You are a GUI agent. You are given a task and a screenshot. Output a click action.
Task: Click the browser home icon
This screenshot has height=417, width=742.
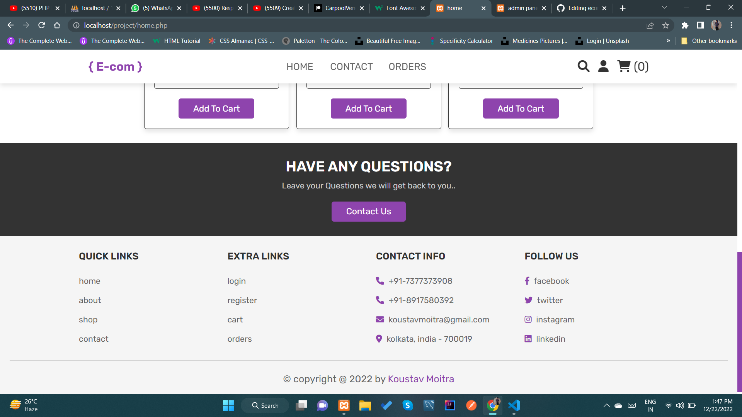pos(57,25)
